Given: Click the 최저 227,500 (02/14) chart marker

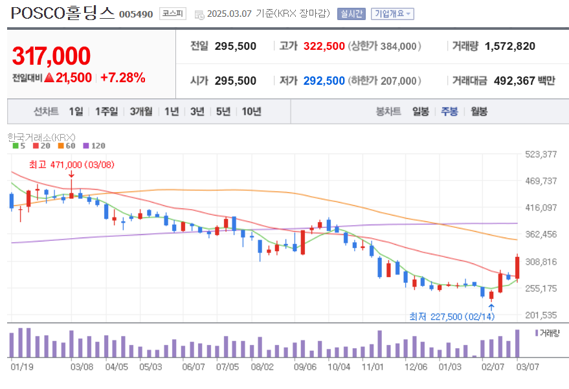Looking at the screenshot, I should point(452,317).
